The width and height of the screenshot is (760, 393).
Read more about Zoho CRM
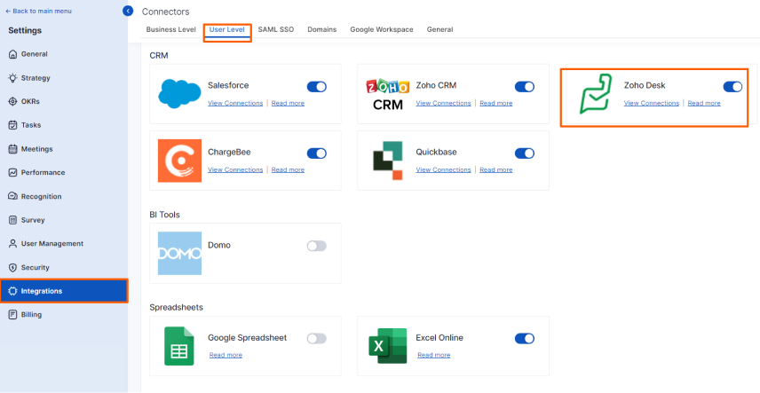[495, 103]
